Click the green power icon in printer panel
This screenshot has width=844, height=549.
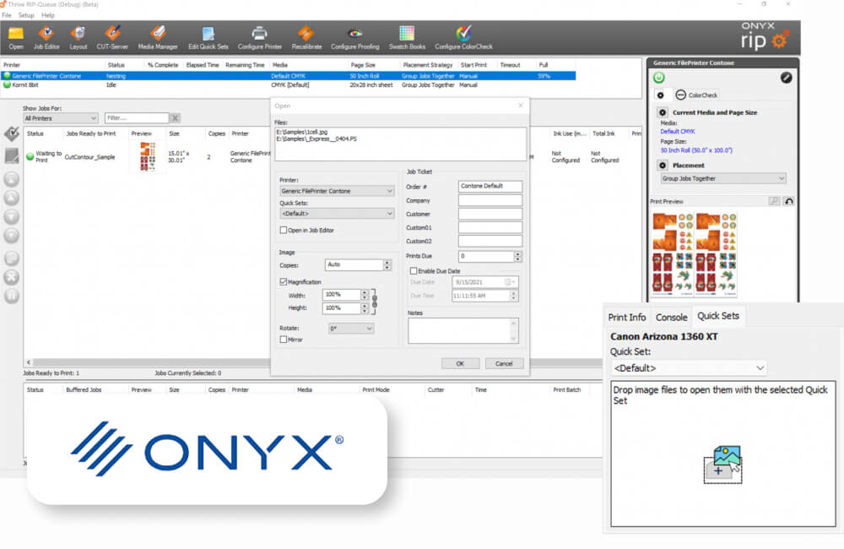[659, 78]
